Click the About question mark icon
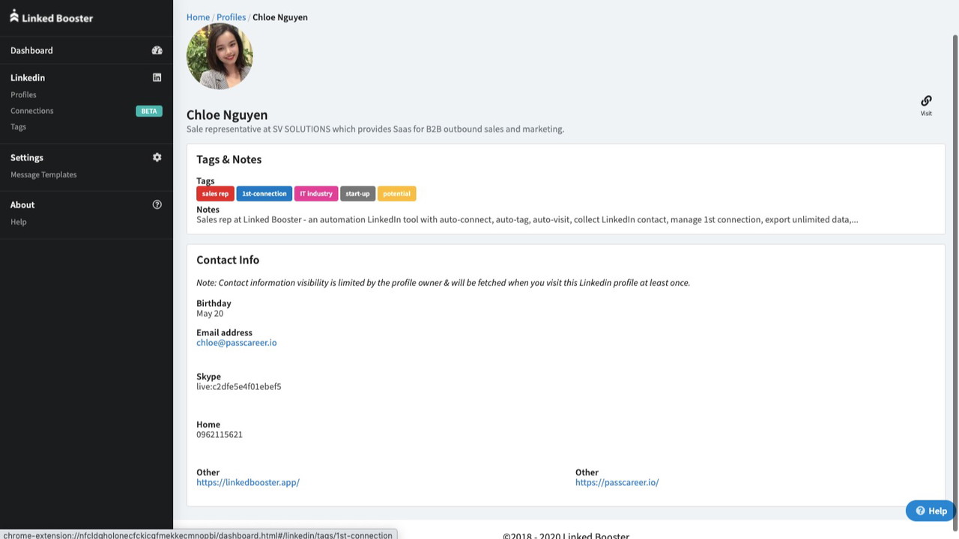This screenshot has height=539, width=959. point(157,204)
